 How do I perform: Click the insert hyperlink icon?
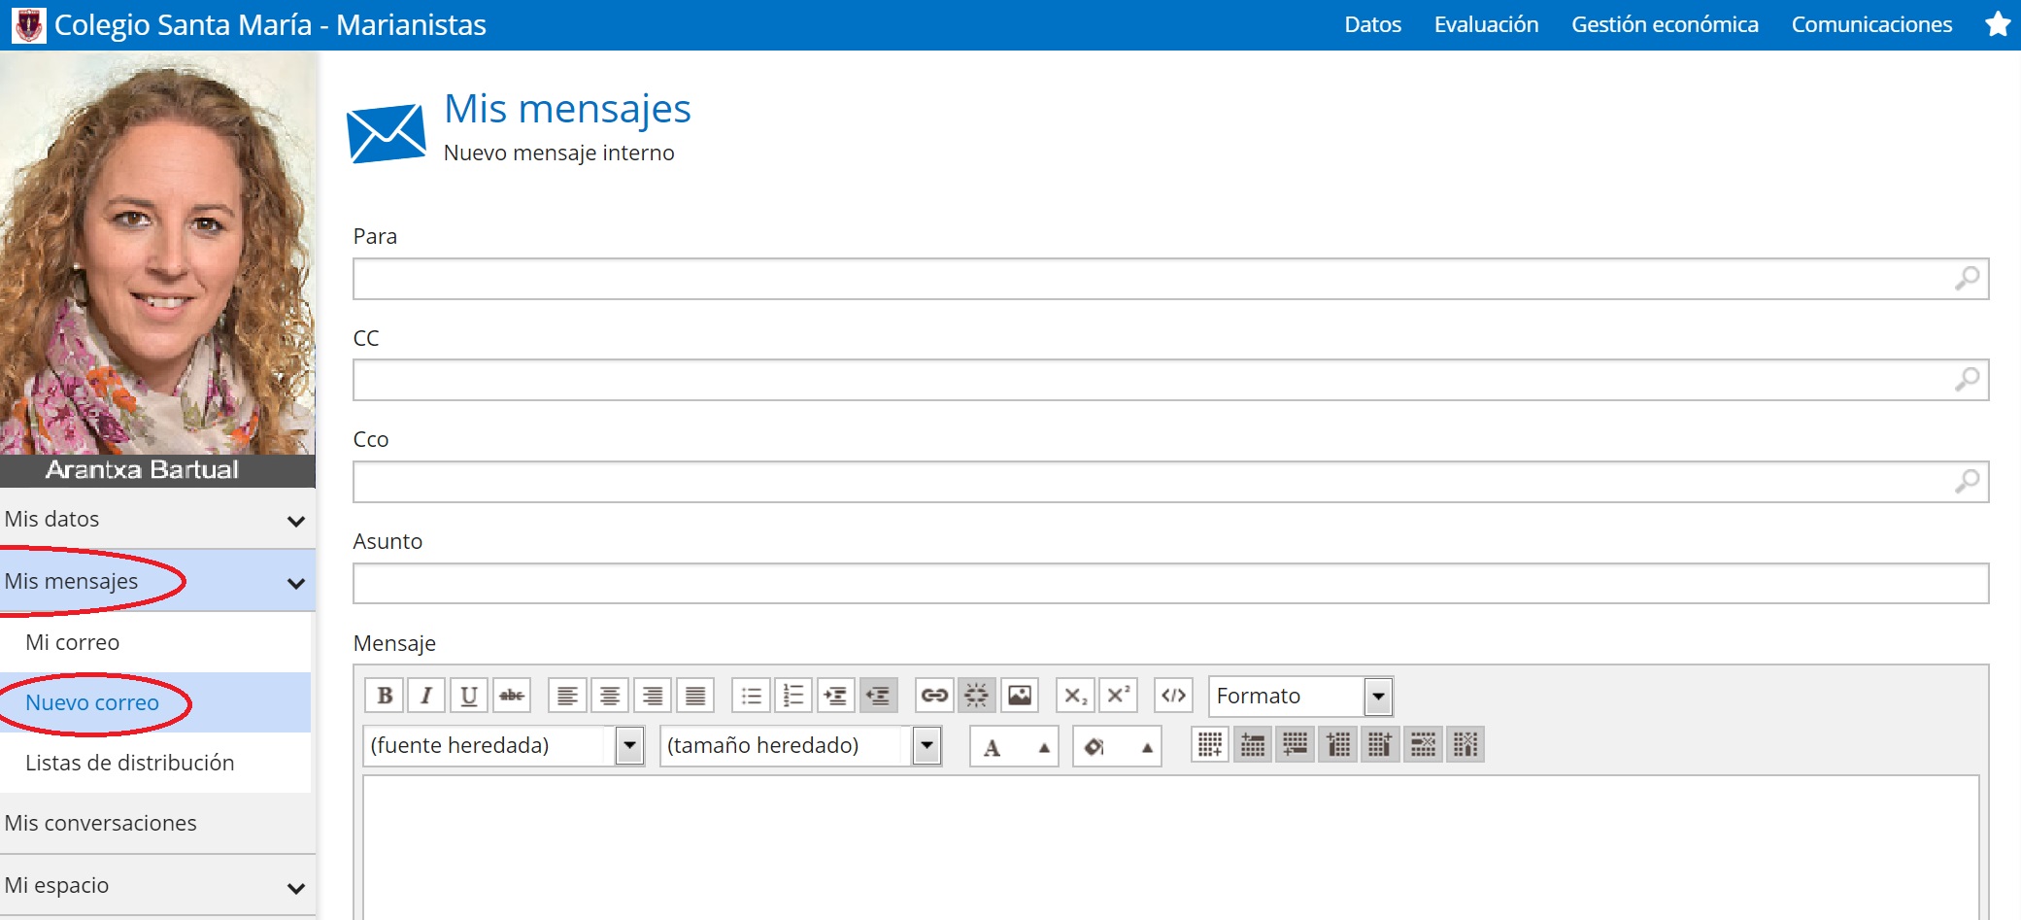tap(934, 696)
